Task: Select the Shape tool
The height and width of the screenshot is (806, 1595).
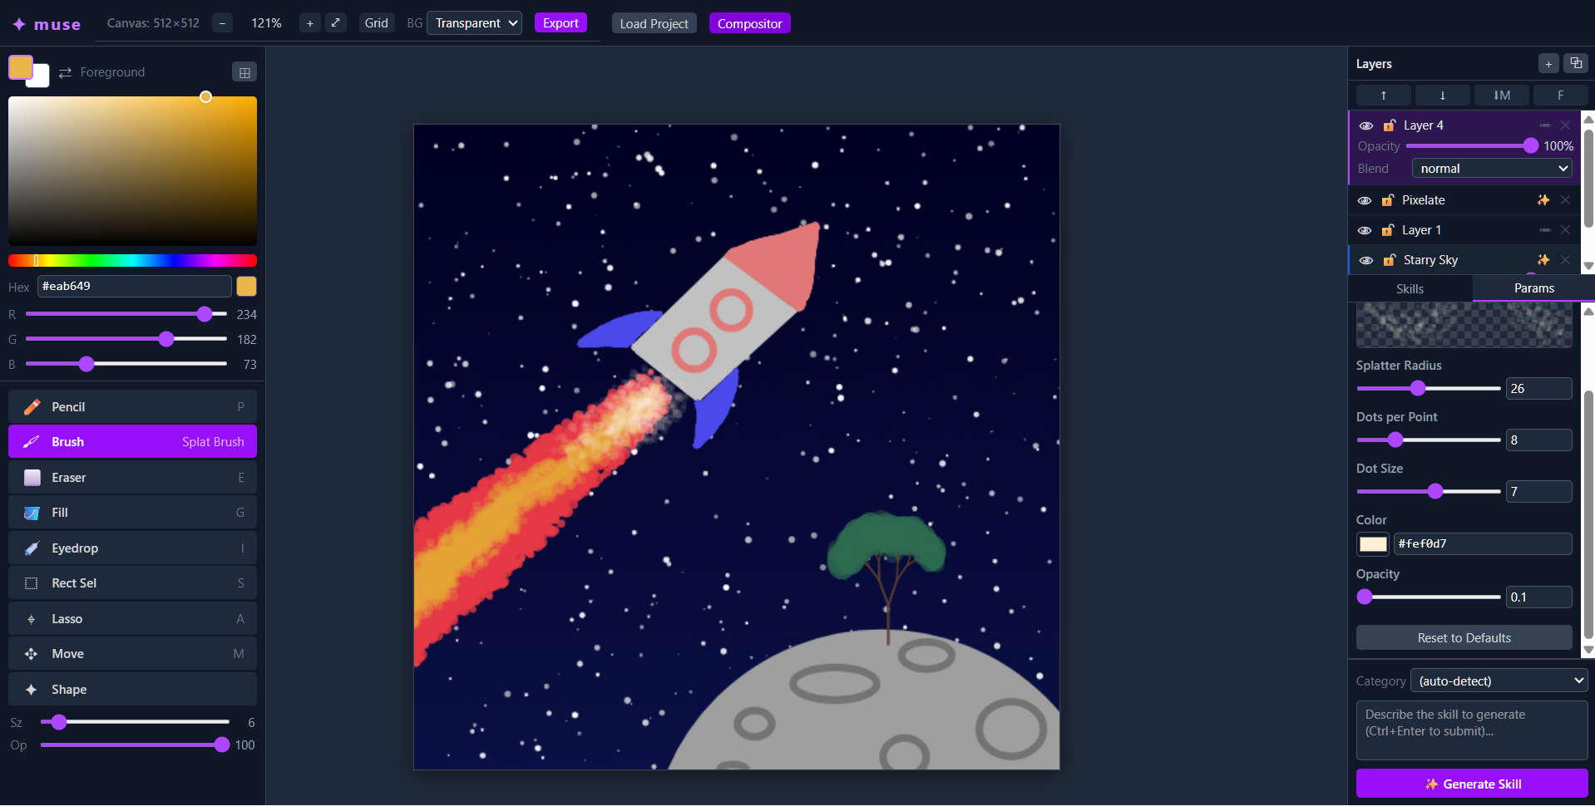Action: 132,690
